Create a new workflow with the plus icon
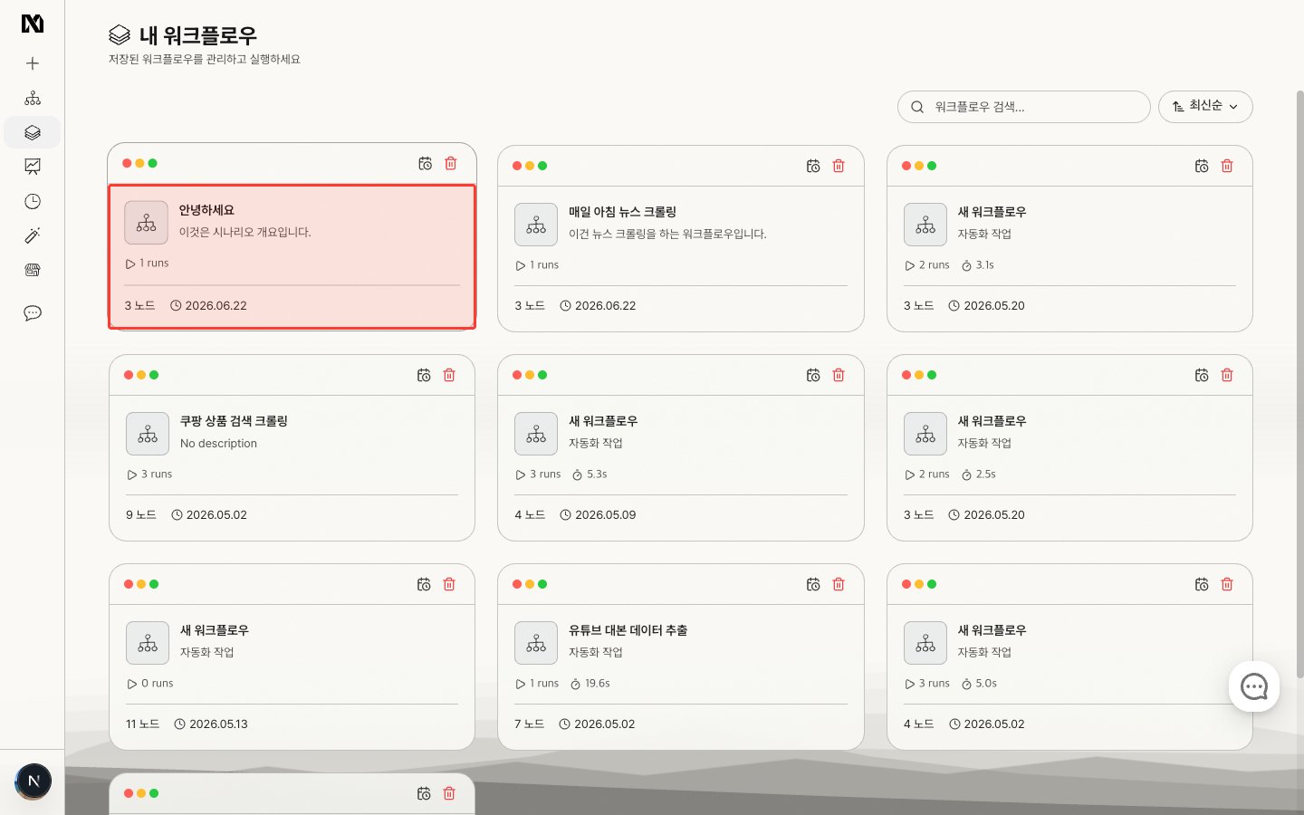 click(33, 63)
